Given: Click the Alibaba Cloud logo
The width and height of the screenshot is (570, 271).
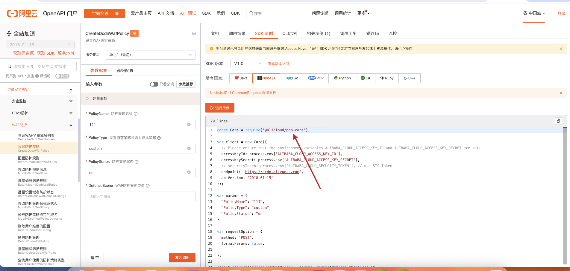Looking at the screenshot, I should point(22,13).
